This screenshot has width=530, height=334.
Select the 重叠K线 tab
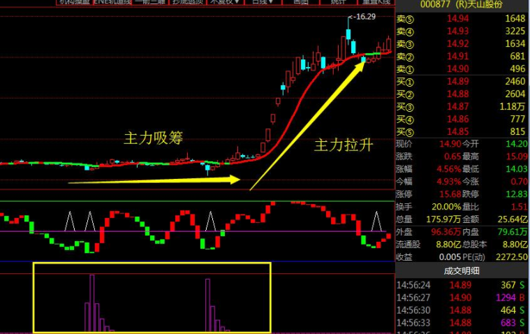coord(376,2)
